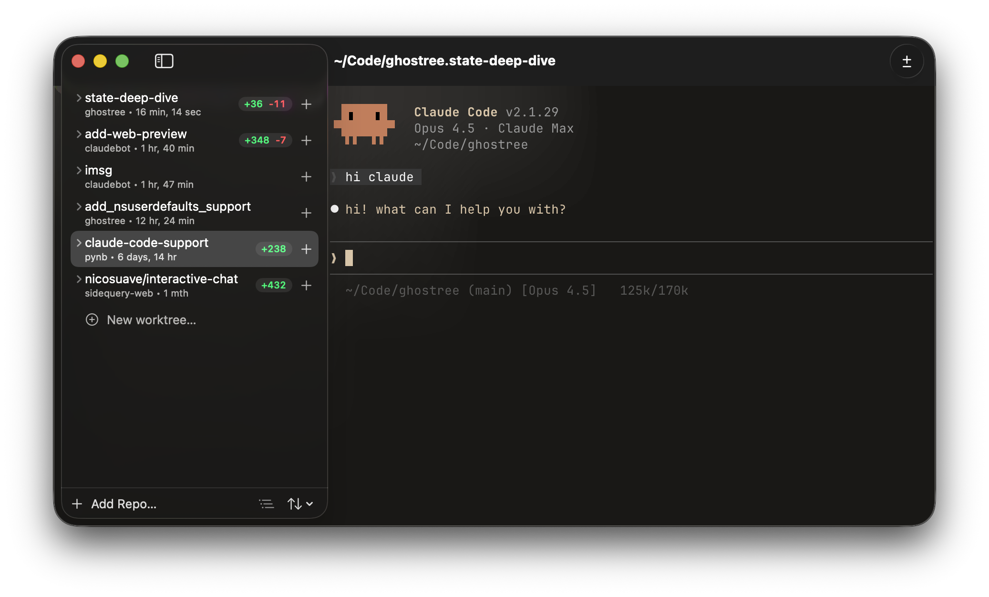Click the plus icon next to state-deep-dive
The image size is (989, 597).
306,104
